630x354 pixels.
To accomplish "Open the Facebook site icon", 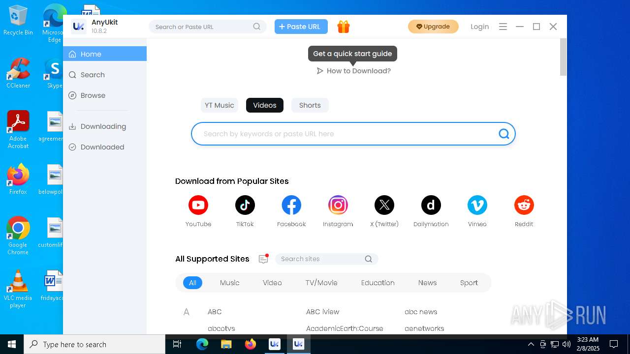I will click(291, 205).
